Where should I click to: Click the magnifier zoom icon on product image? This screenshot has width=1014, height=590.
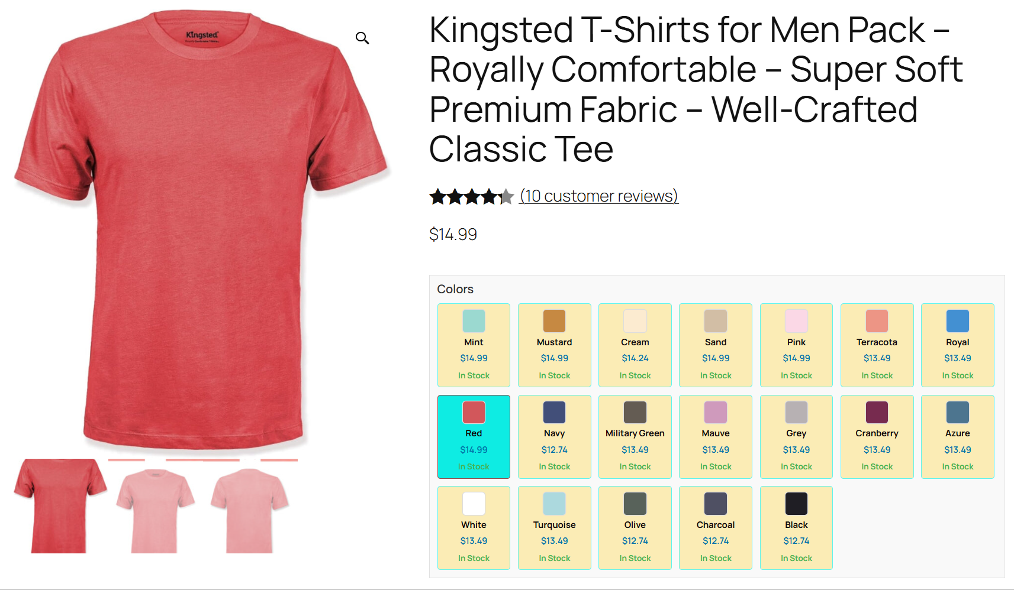click(362, 38)
